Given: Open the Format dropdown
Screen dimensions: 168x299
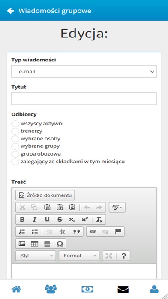Looking at the screenshot, I should tap(79, 256).
